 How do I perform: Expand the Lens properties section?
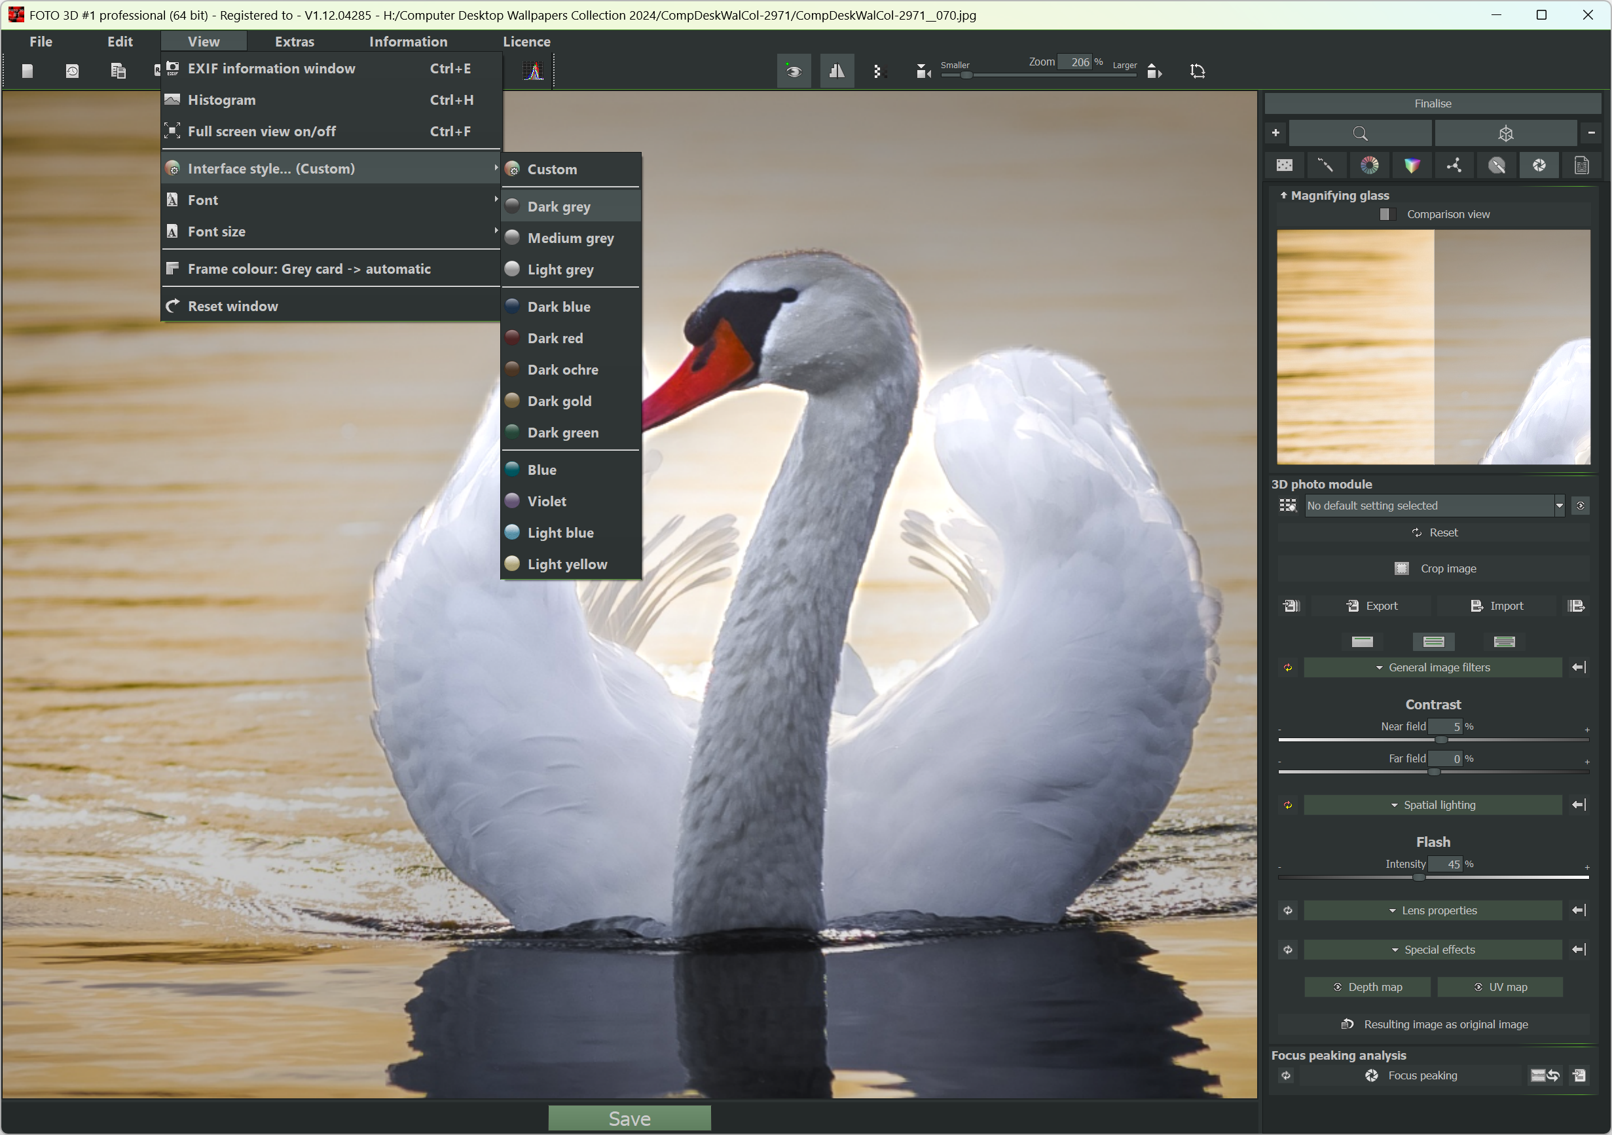(x=1432, y=911)
